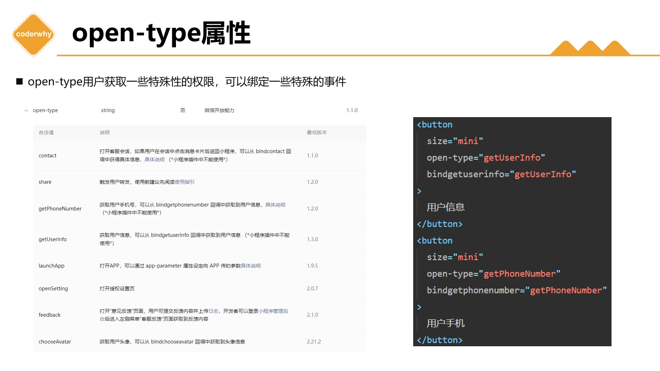Screen dimensions: 660x371
Task: Click the 'open-type' attribute name
Action: coord(45,110)
